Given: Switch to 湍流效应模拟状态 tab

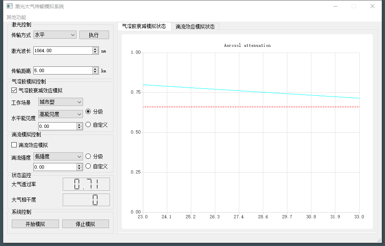Looking at the screenshot, I should click(195, 26).
